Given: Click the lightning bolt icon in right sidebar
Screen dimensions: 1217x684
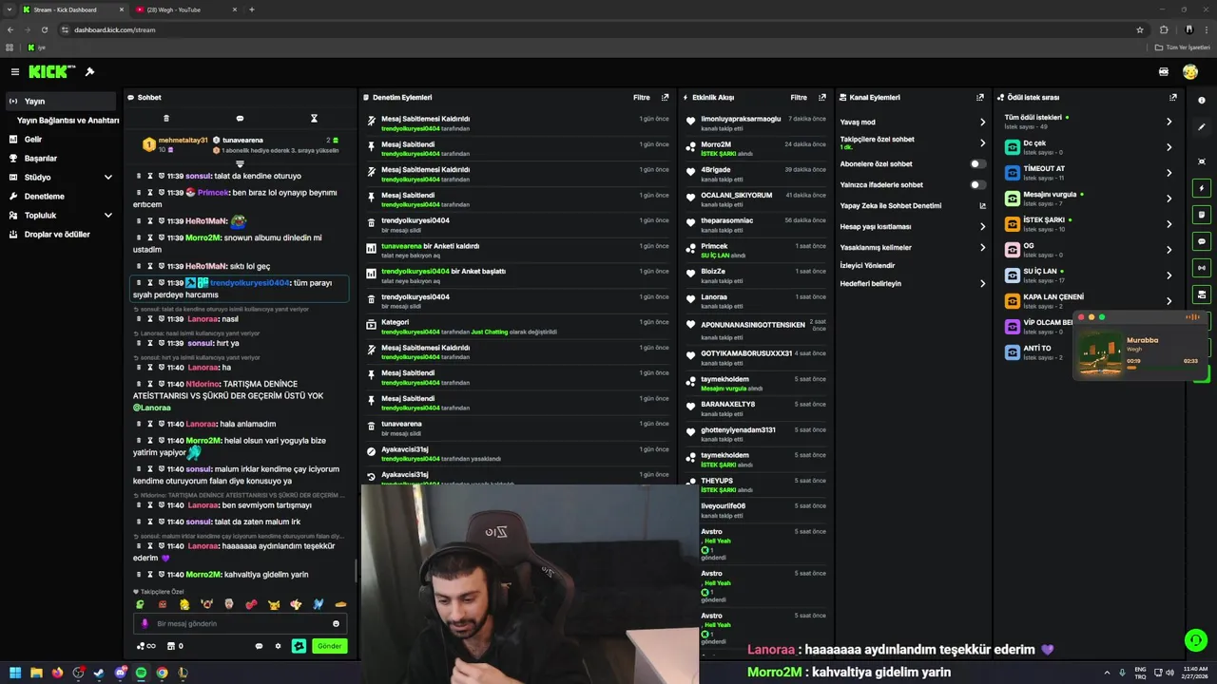Looking at the screenshot, I should (x=1202, y=188).
